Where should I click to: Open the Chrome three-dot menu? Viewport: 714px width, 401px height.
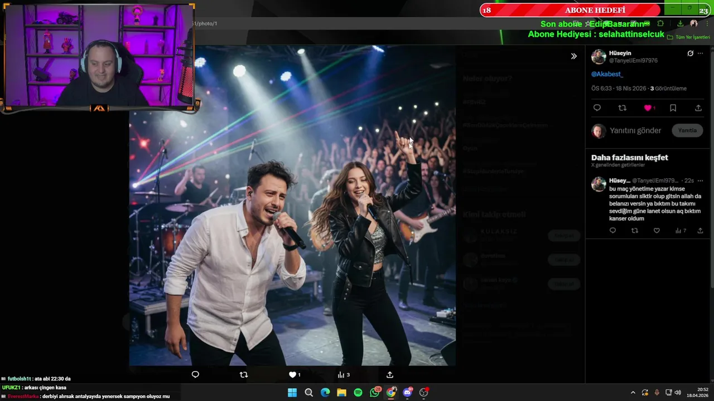[x=706, y=23]
